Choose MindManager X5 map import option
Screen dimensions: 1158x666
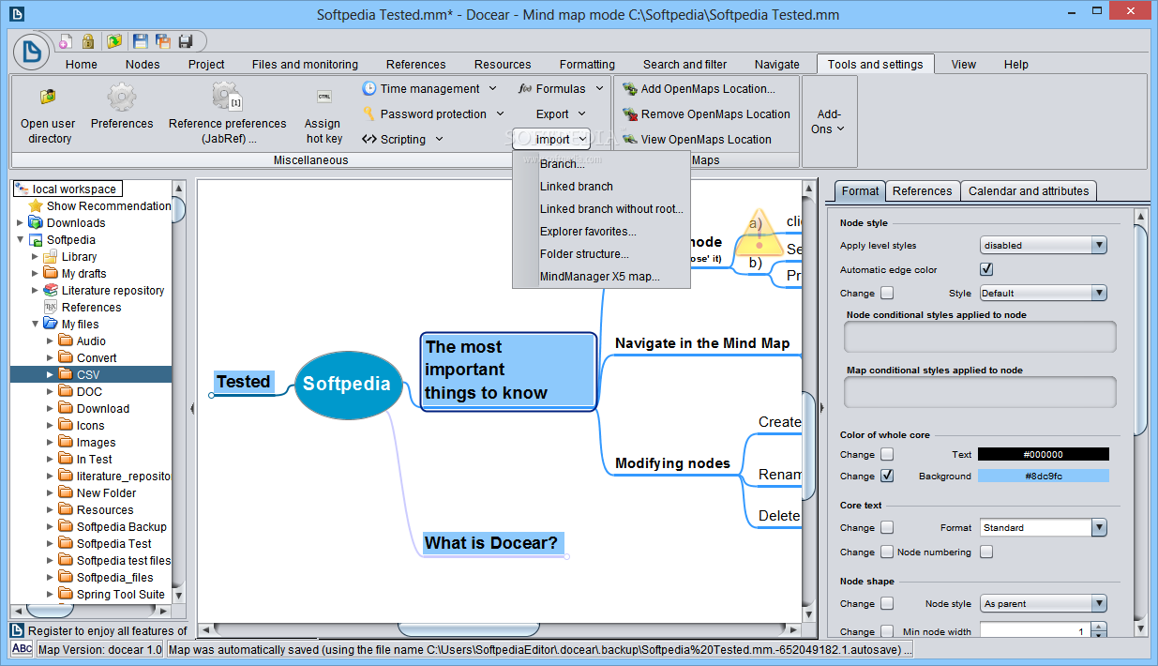click(600, 276)
